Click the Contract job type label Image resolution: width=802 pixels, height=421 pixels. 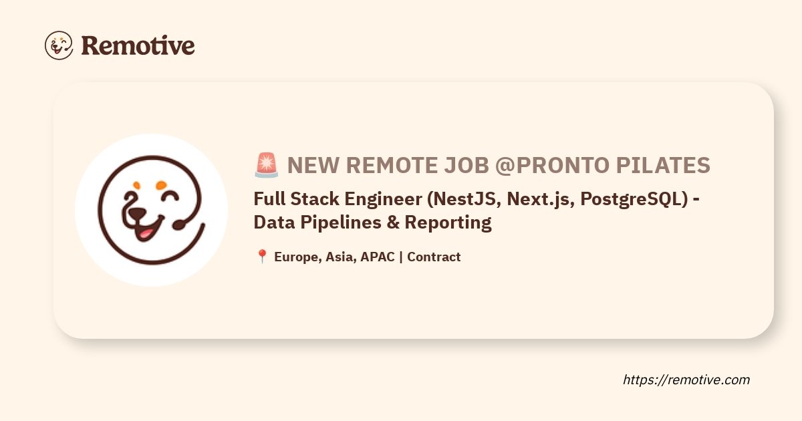coord(434,257)
